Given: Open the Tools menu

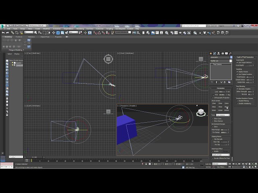Looking at the screenshot, I should (15, 29).
